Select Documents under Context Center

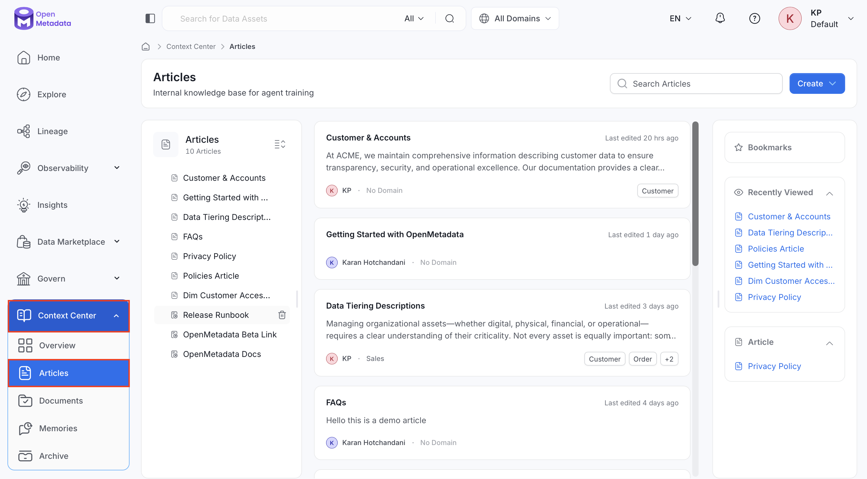[x=68, y=401]
